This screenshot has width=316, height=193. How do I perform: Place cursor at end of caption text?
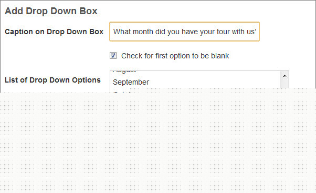point(256,32)
